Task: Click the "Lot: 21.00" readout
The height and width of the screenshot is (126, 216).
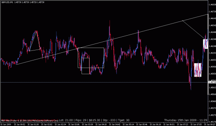Action: tap(66, 120)
